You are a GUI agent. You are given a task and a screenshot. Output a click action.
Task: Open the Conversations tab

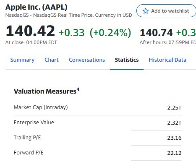[87, 60]
